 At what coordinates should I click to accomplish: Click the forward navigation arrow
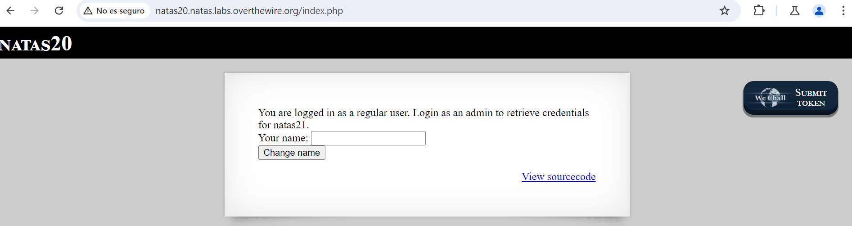tap(35, 11)
